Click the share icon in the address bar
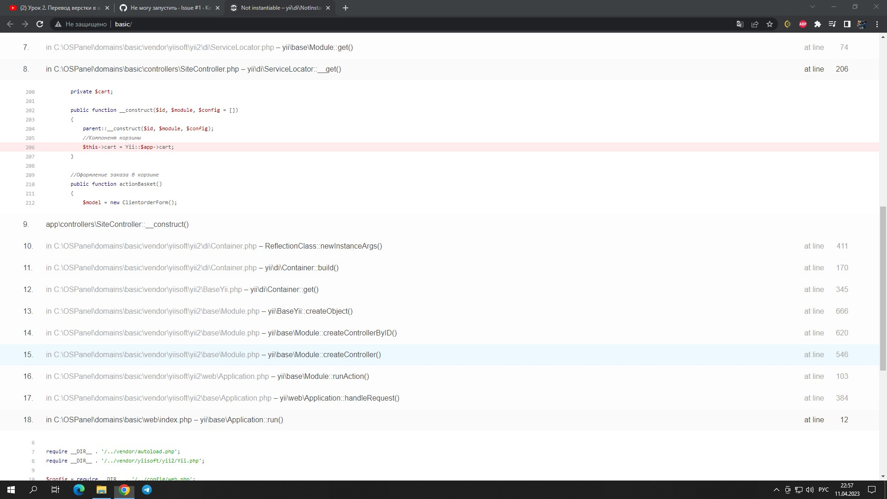Viewport: 887px width, 499px height. [755, 24]
